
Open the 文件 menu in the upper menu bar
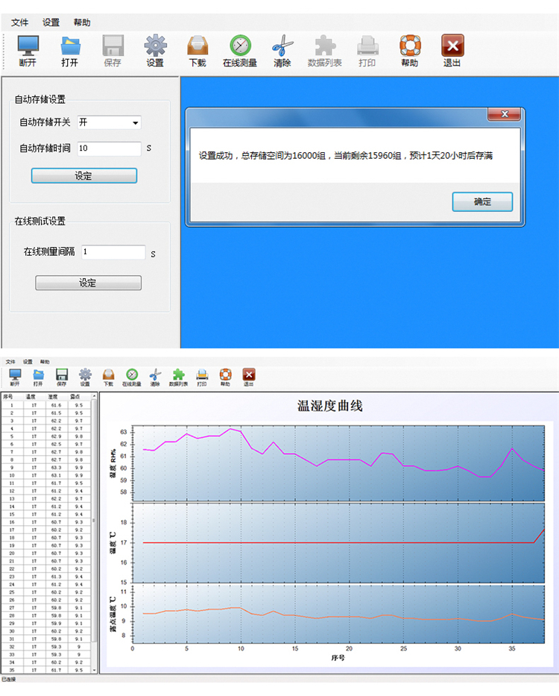click(20, 22)
